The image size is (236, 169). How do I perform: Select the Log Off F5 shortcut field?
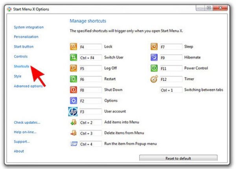point(90,68)
